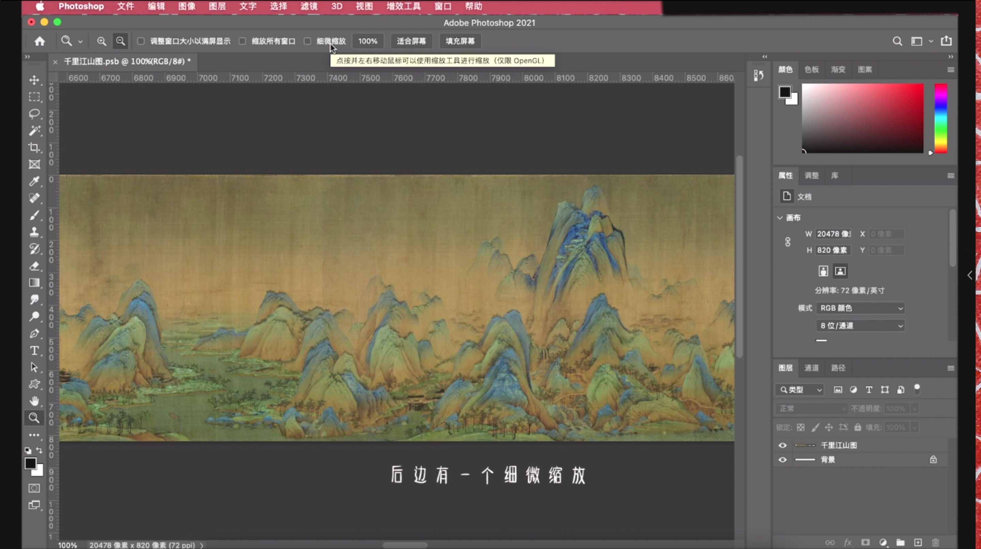The image size is (981, 549).
Task: Click the foreground color swatch in toolbar
Action: coord(30,463)
